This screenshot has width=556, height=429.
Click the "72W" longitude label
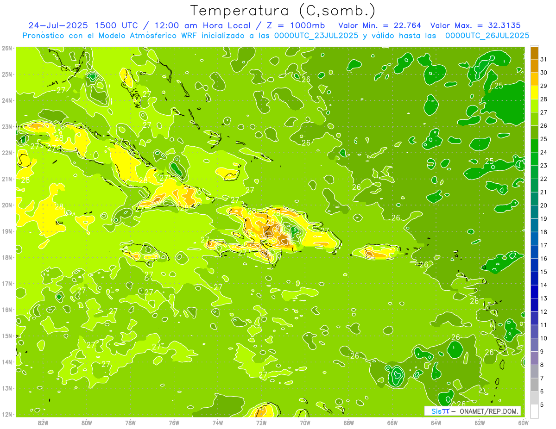[x=261, y=423]
